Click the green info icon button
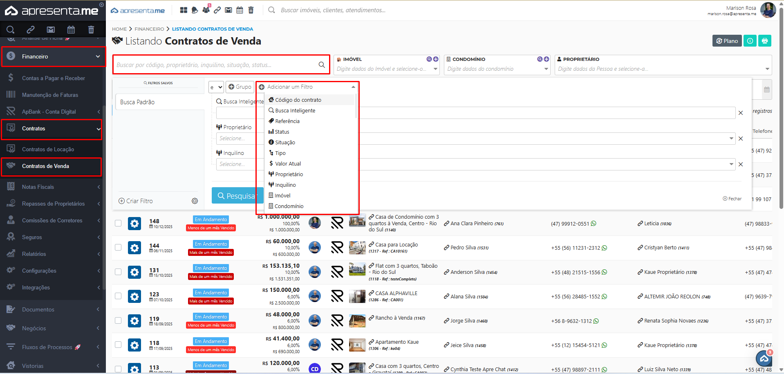784x374 pixels. tap(750, 41)
